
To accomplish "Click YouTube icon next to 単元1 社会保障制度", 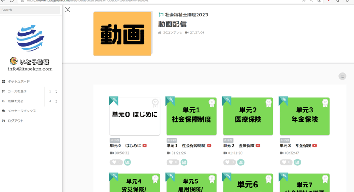I will coord(209,146).
